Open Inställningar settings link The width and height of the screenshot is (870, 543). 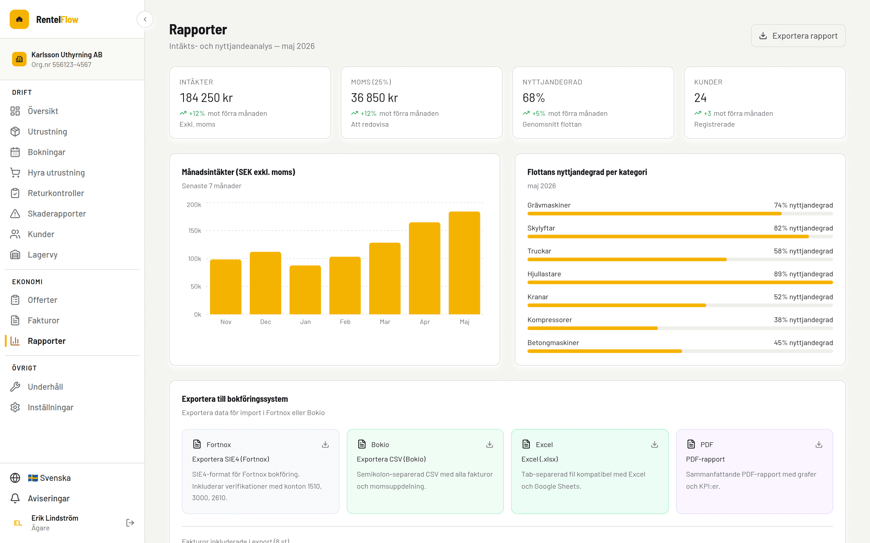click(x=72, y=407)
